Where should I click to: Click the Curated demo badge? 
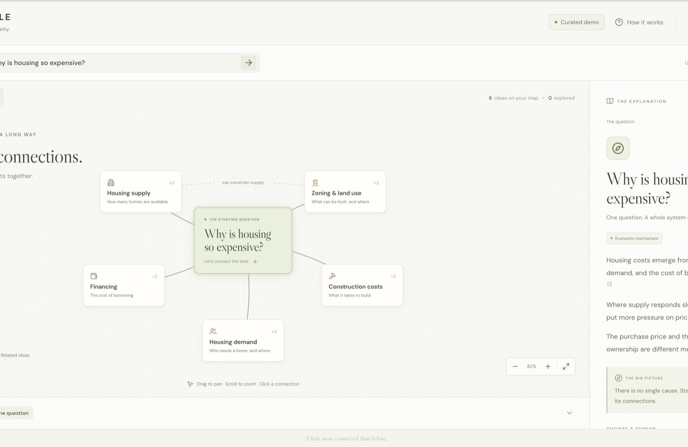click(x=576, y=22)
